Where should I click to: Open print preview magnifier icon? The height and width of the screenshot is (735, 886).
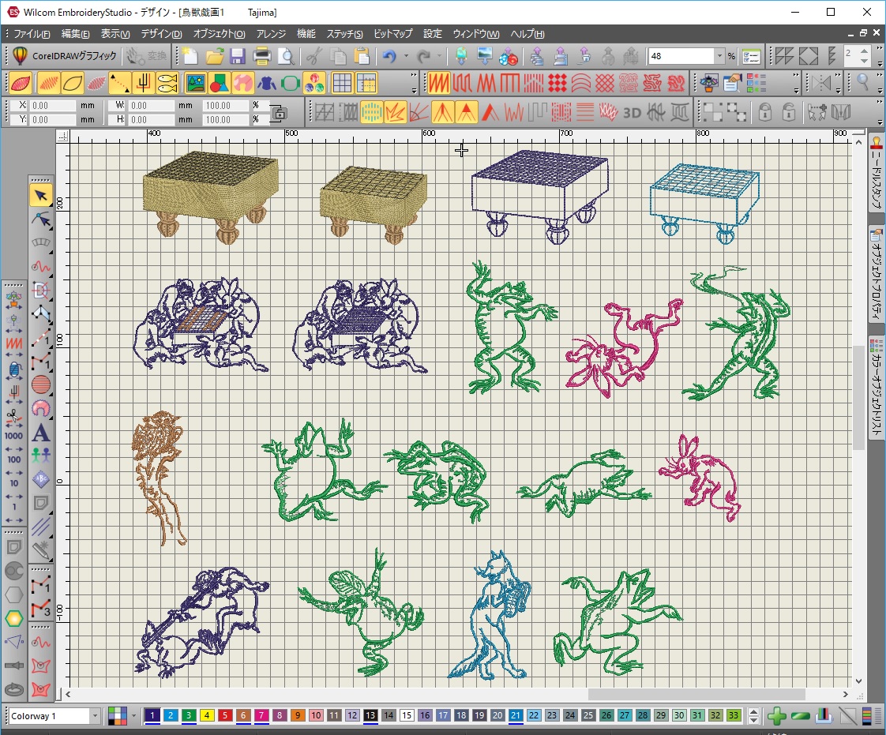287,56
